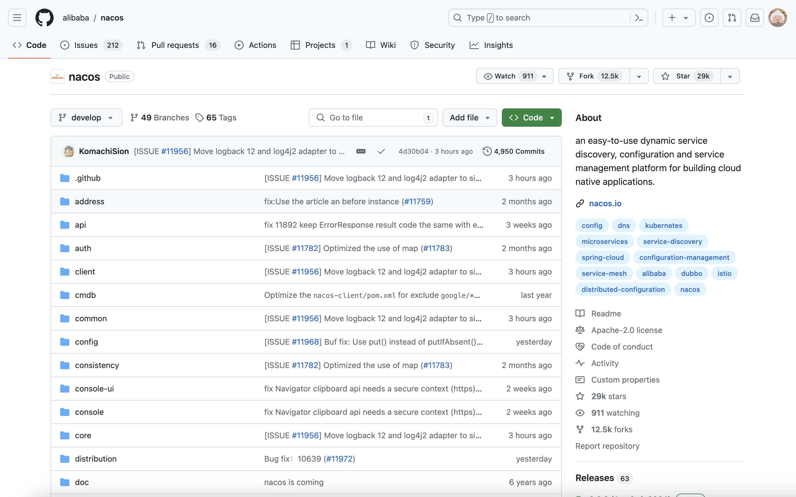The image size is (796, 497).
Task: Open the develop branch selector dropdown
Action: click(86, 118)
